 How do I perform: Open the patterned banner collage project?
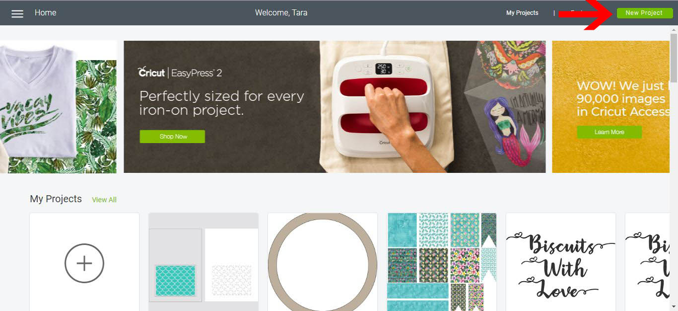pos(442,262)
